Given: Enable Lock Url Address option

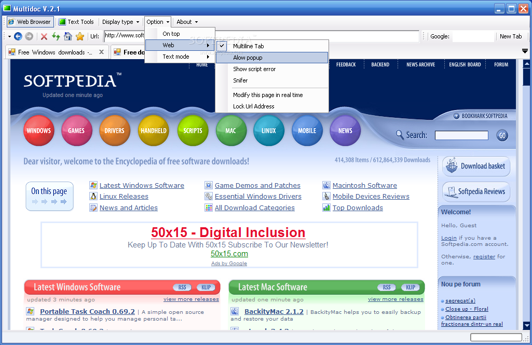Looking at the screenshot, I should pos(272,106).
